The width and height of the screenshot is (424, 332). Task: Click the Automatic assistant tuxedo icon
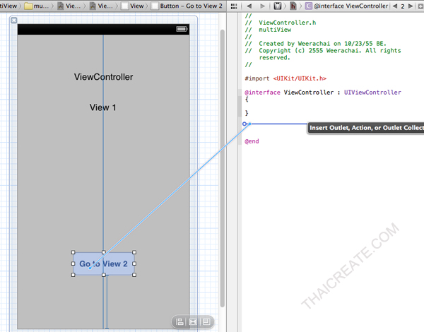(x=278, y=6)
